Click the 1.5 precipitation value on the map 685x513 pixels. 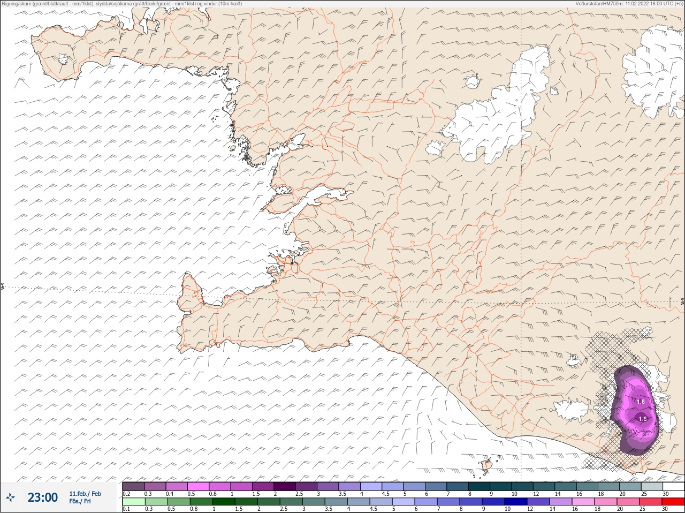(x=643, y=419)
